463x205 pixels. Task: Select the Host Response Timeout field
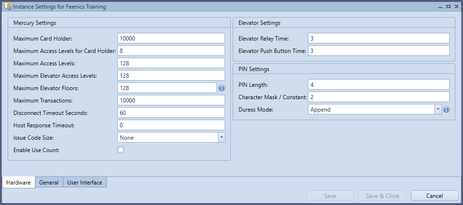click(171, 125)
